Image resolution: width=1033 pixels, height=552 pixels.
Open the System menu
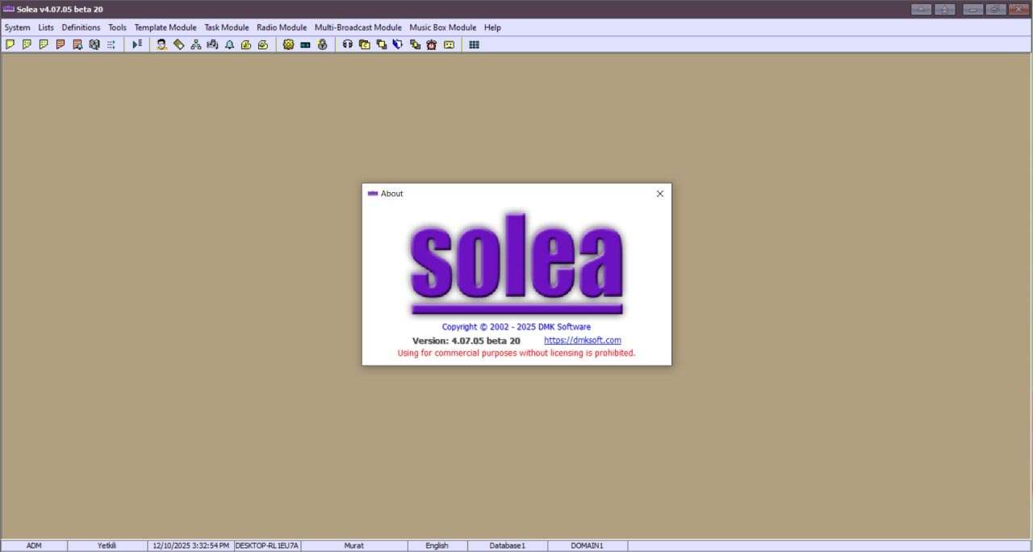tap(17, 27)
